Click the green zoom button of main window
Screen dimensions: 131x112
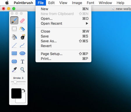14,9
